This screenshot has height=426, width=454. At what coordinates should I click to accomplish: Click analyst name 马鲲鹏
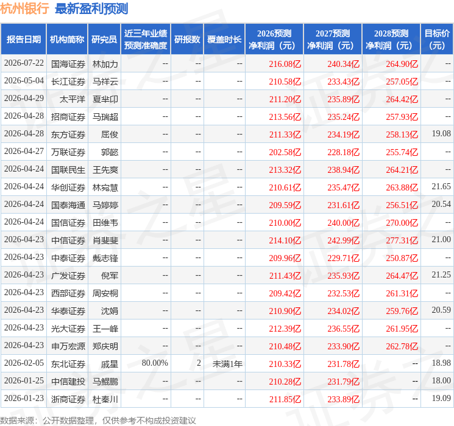pos(105,382)
